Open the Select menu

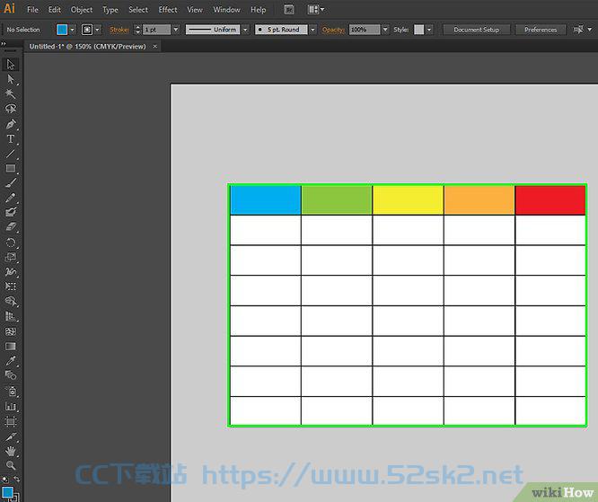138,10
